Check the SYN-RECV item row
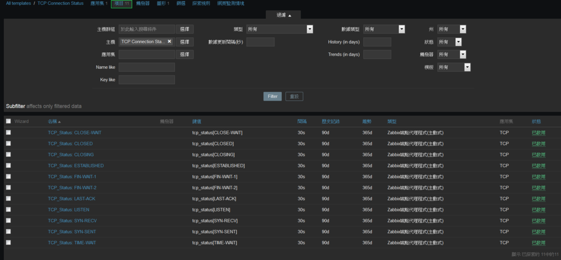 [8, 221]
